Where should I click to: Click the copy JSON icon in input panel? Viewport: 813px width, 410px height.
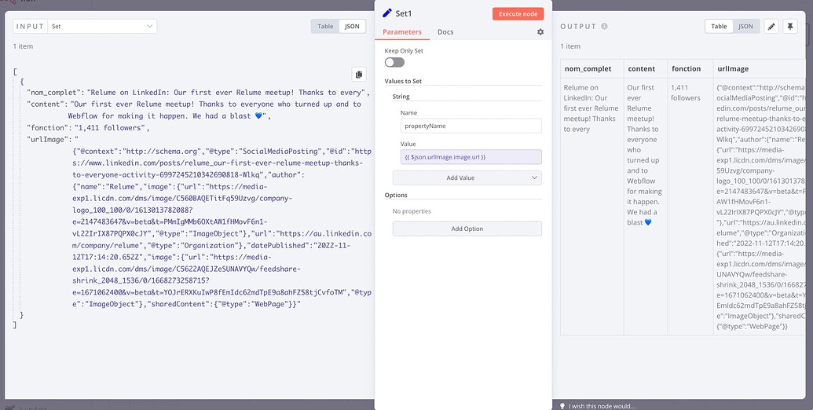(358, 75)
